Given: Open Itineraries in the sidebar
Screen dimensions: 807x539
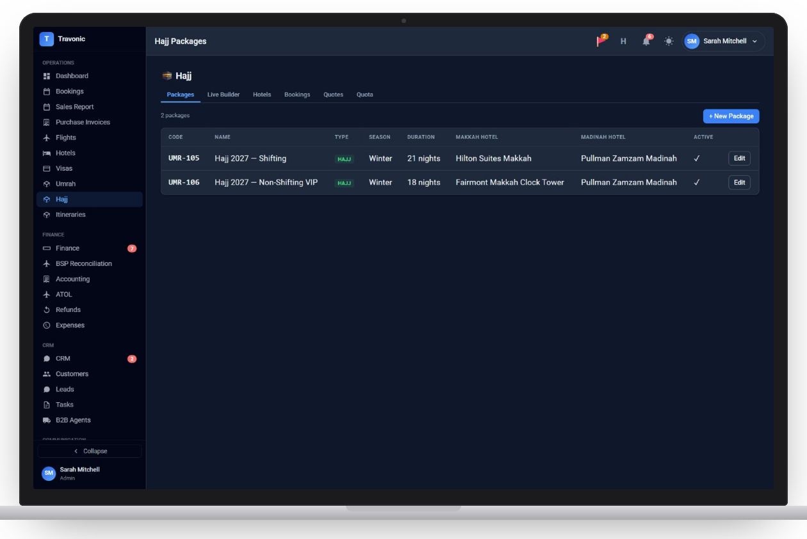Looking at the screenshot, I should coord(90,215).
